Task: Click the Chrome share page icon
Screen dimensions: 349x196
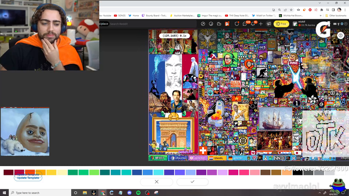Action: coord(285,10)
